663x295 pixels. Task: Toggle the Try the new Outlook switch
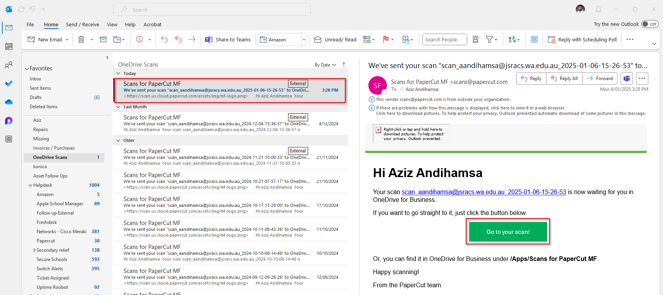[x=650, y=24]
